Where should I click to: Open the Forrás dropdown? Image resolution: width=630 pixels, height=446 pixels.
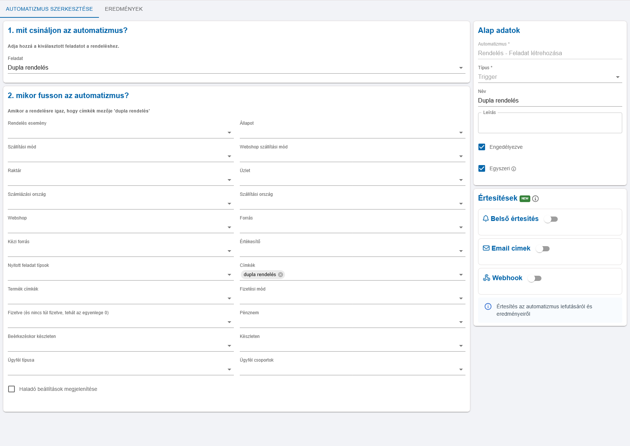click(x=352, y=227)
